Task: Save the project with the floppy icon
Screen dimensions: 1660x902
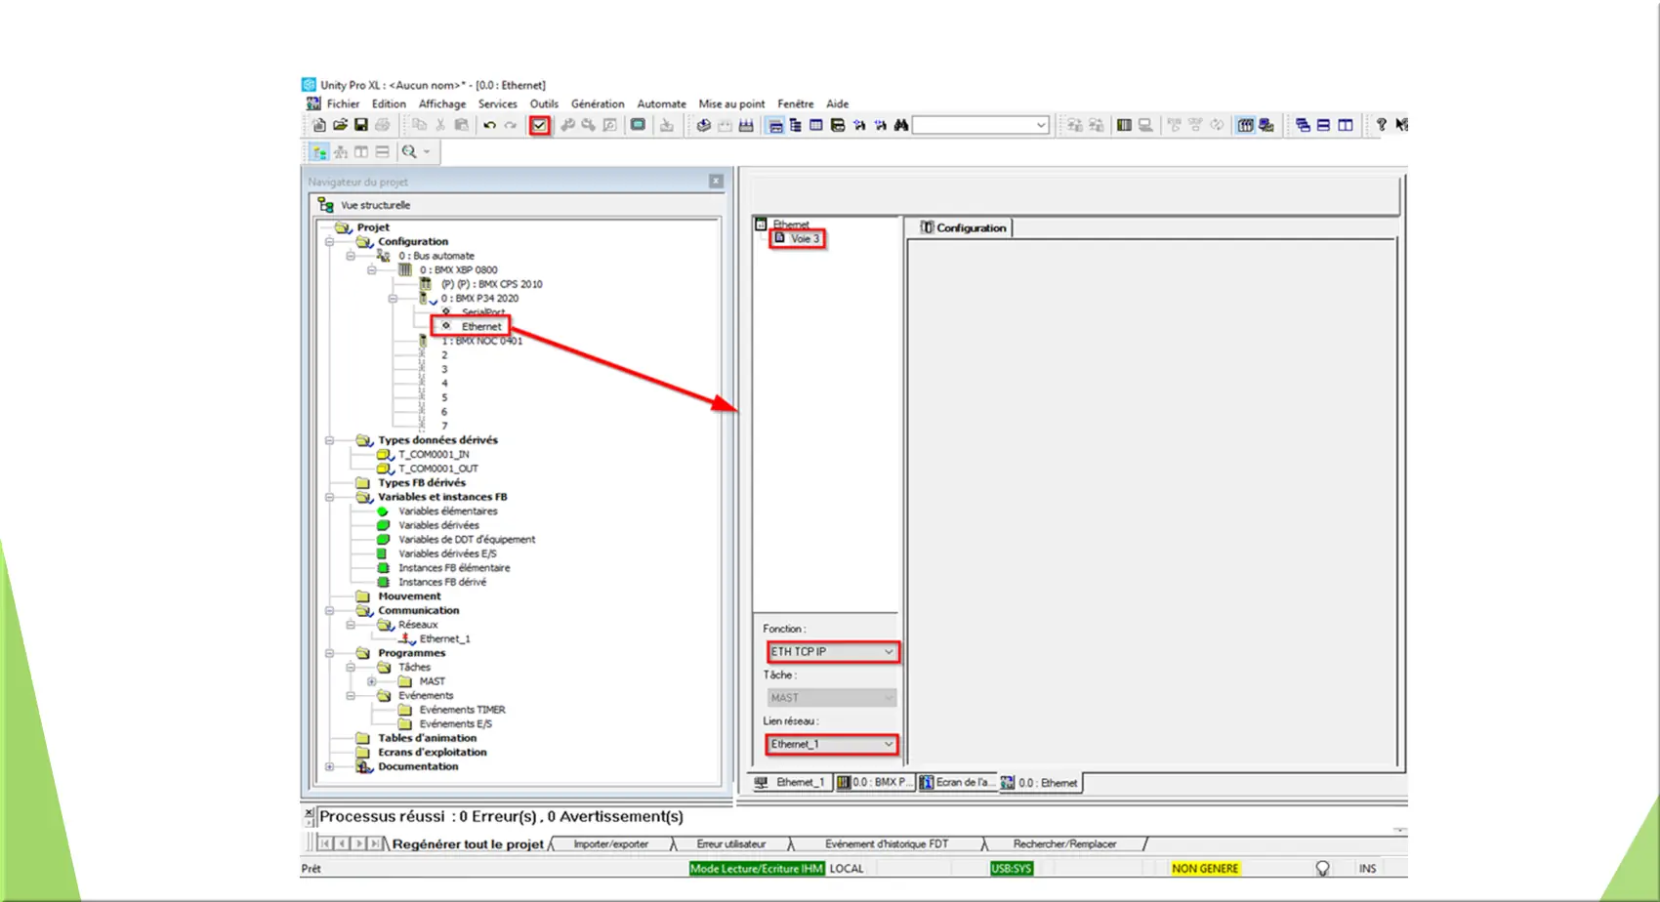Action: click(360, 125)
